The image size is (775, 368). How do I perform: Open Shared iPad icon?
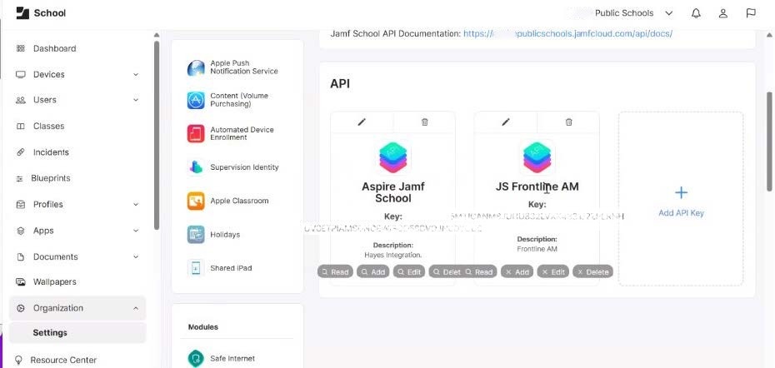point(196,268)
